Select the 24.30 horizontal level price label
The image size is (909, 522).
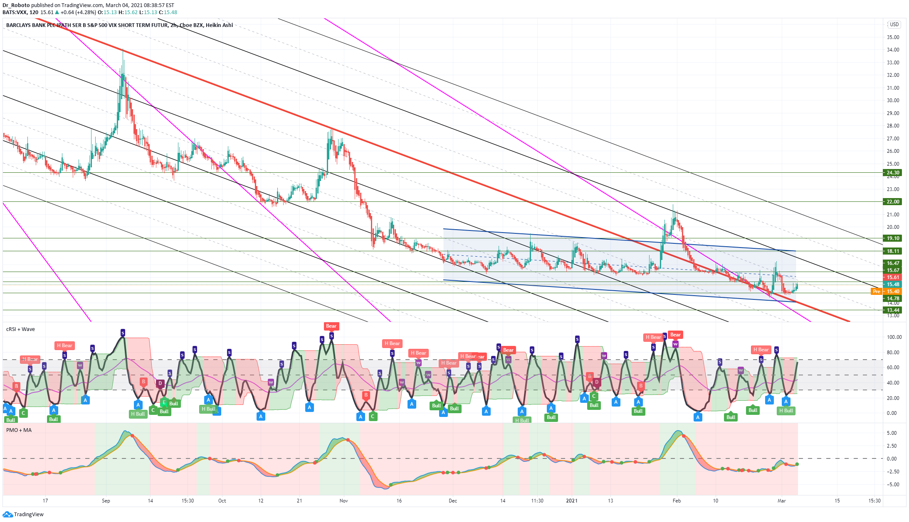click(x=892, y=173)
